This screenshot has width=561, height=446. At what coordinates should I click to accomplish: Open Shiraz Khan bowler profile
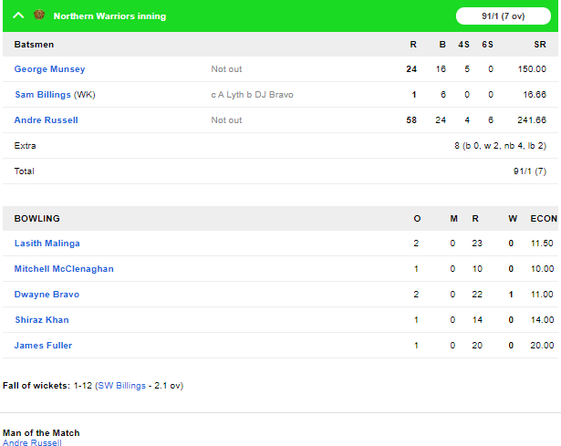click(41, 320)
